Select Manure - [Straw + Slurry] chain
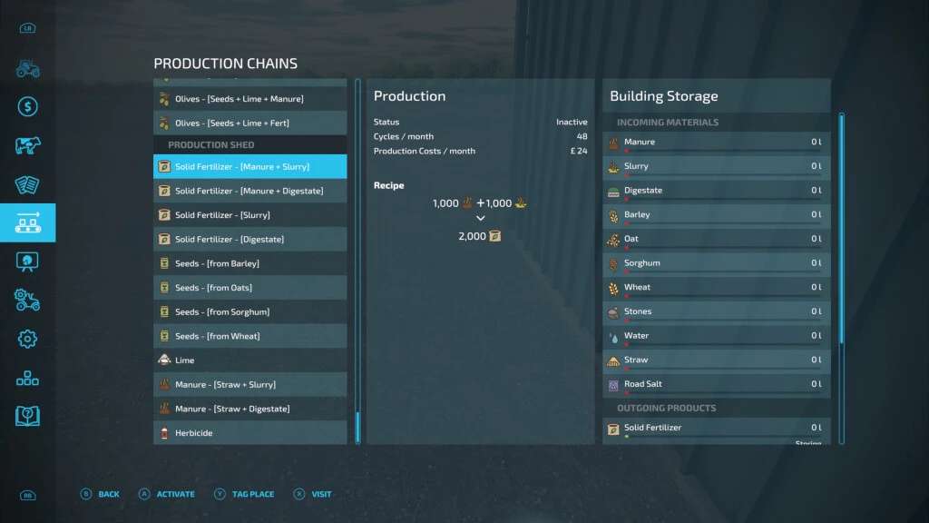 (x=249, y=385)
